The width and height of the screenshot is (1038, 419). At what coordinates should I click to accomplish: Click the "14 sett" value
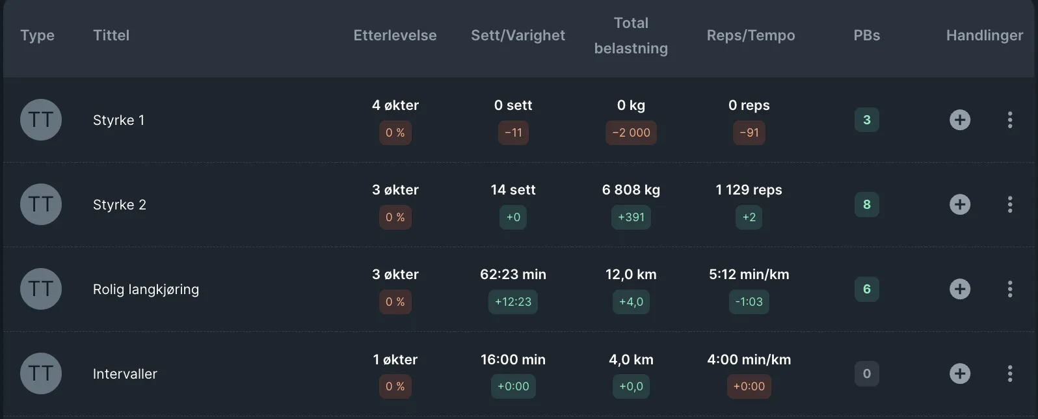(513, 189)
